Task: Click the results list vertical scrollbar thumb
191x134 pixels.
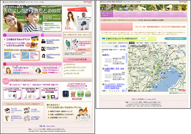Action: pos(126,58)
